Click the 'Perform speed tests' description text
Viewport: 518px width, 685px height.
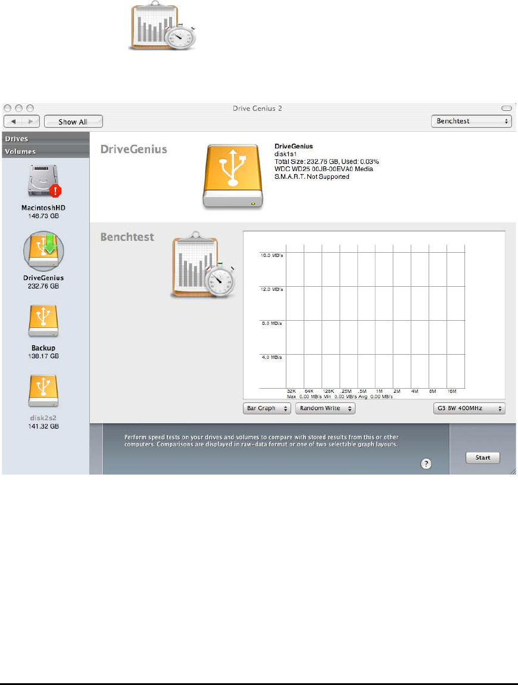tap(261, 441)
